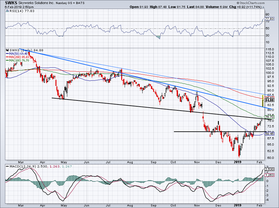Click the MA(200) 85.83 legend entry
The image size is (279, 208).
pyautogui.click(x=18, y=57)
